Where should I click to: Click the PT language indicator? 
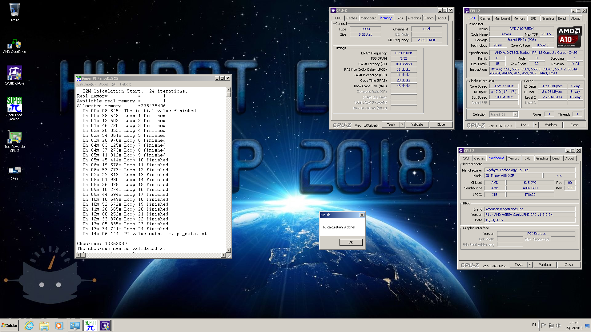(534, 325)
